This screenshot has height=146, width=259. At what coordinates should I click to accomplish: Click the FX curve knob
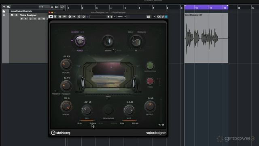(136, 41)
